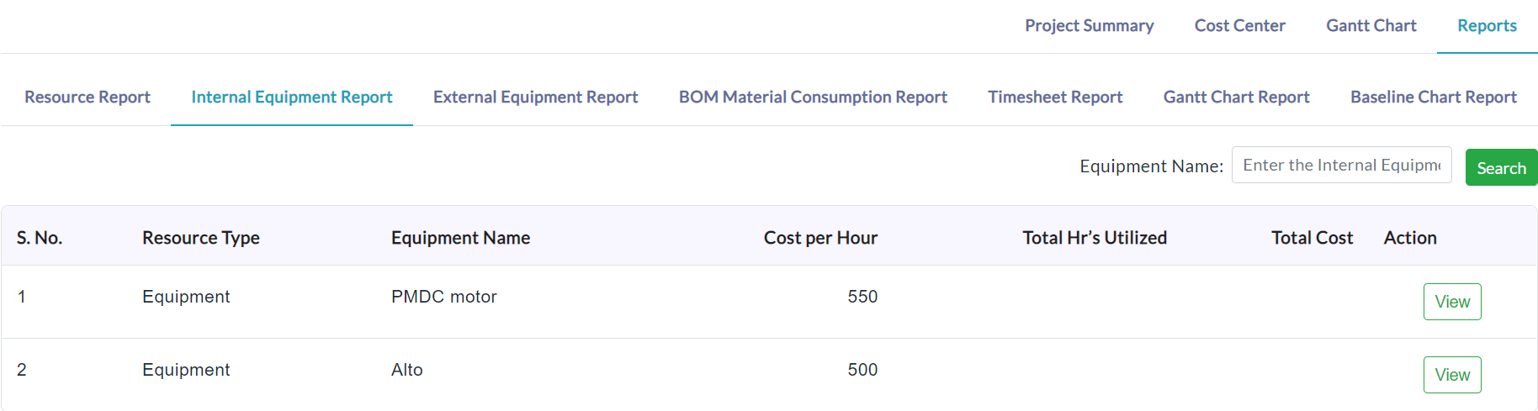Open the Gantt Chart tab
Image resolution: width=1538 pixels, height=411 pixels.
click(1371, 26)
